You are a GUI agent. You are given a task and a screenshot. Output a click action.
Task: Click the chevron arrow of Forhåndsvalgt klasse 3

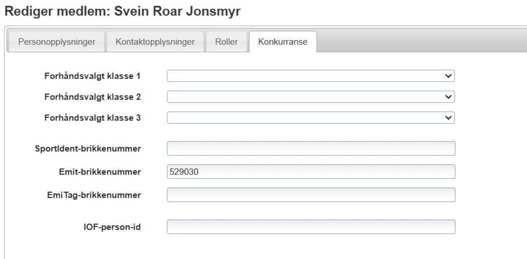coord(448,117)
